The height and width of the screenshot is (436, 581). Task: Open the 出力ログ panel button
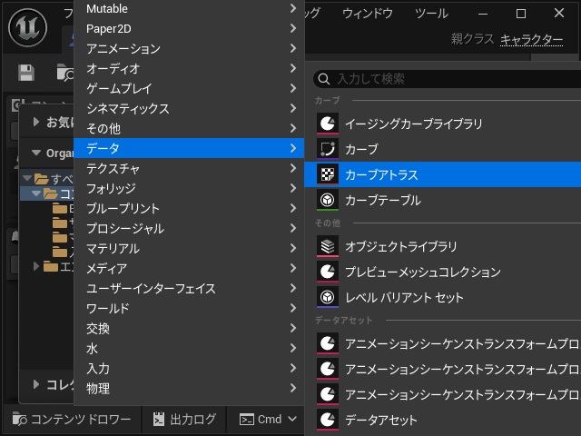[x=184, y=420]
